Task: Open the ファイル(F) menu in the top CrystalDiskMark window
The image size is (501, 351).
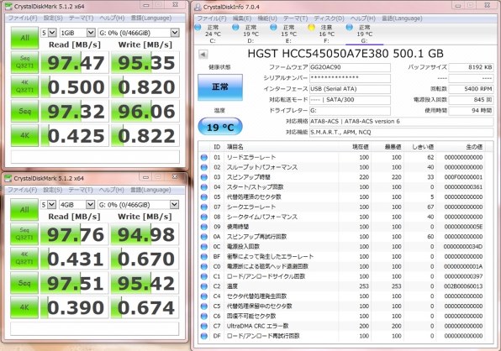Action: (x=22, y=18)
